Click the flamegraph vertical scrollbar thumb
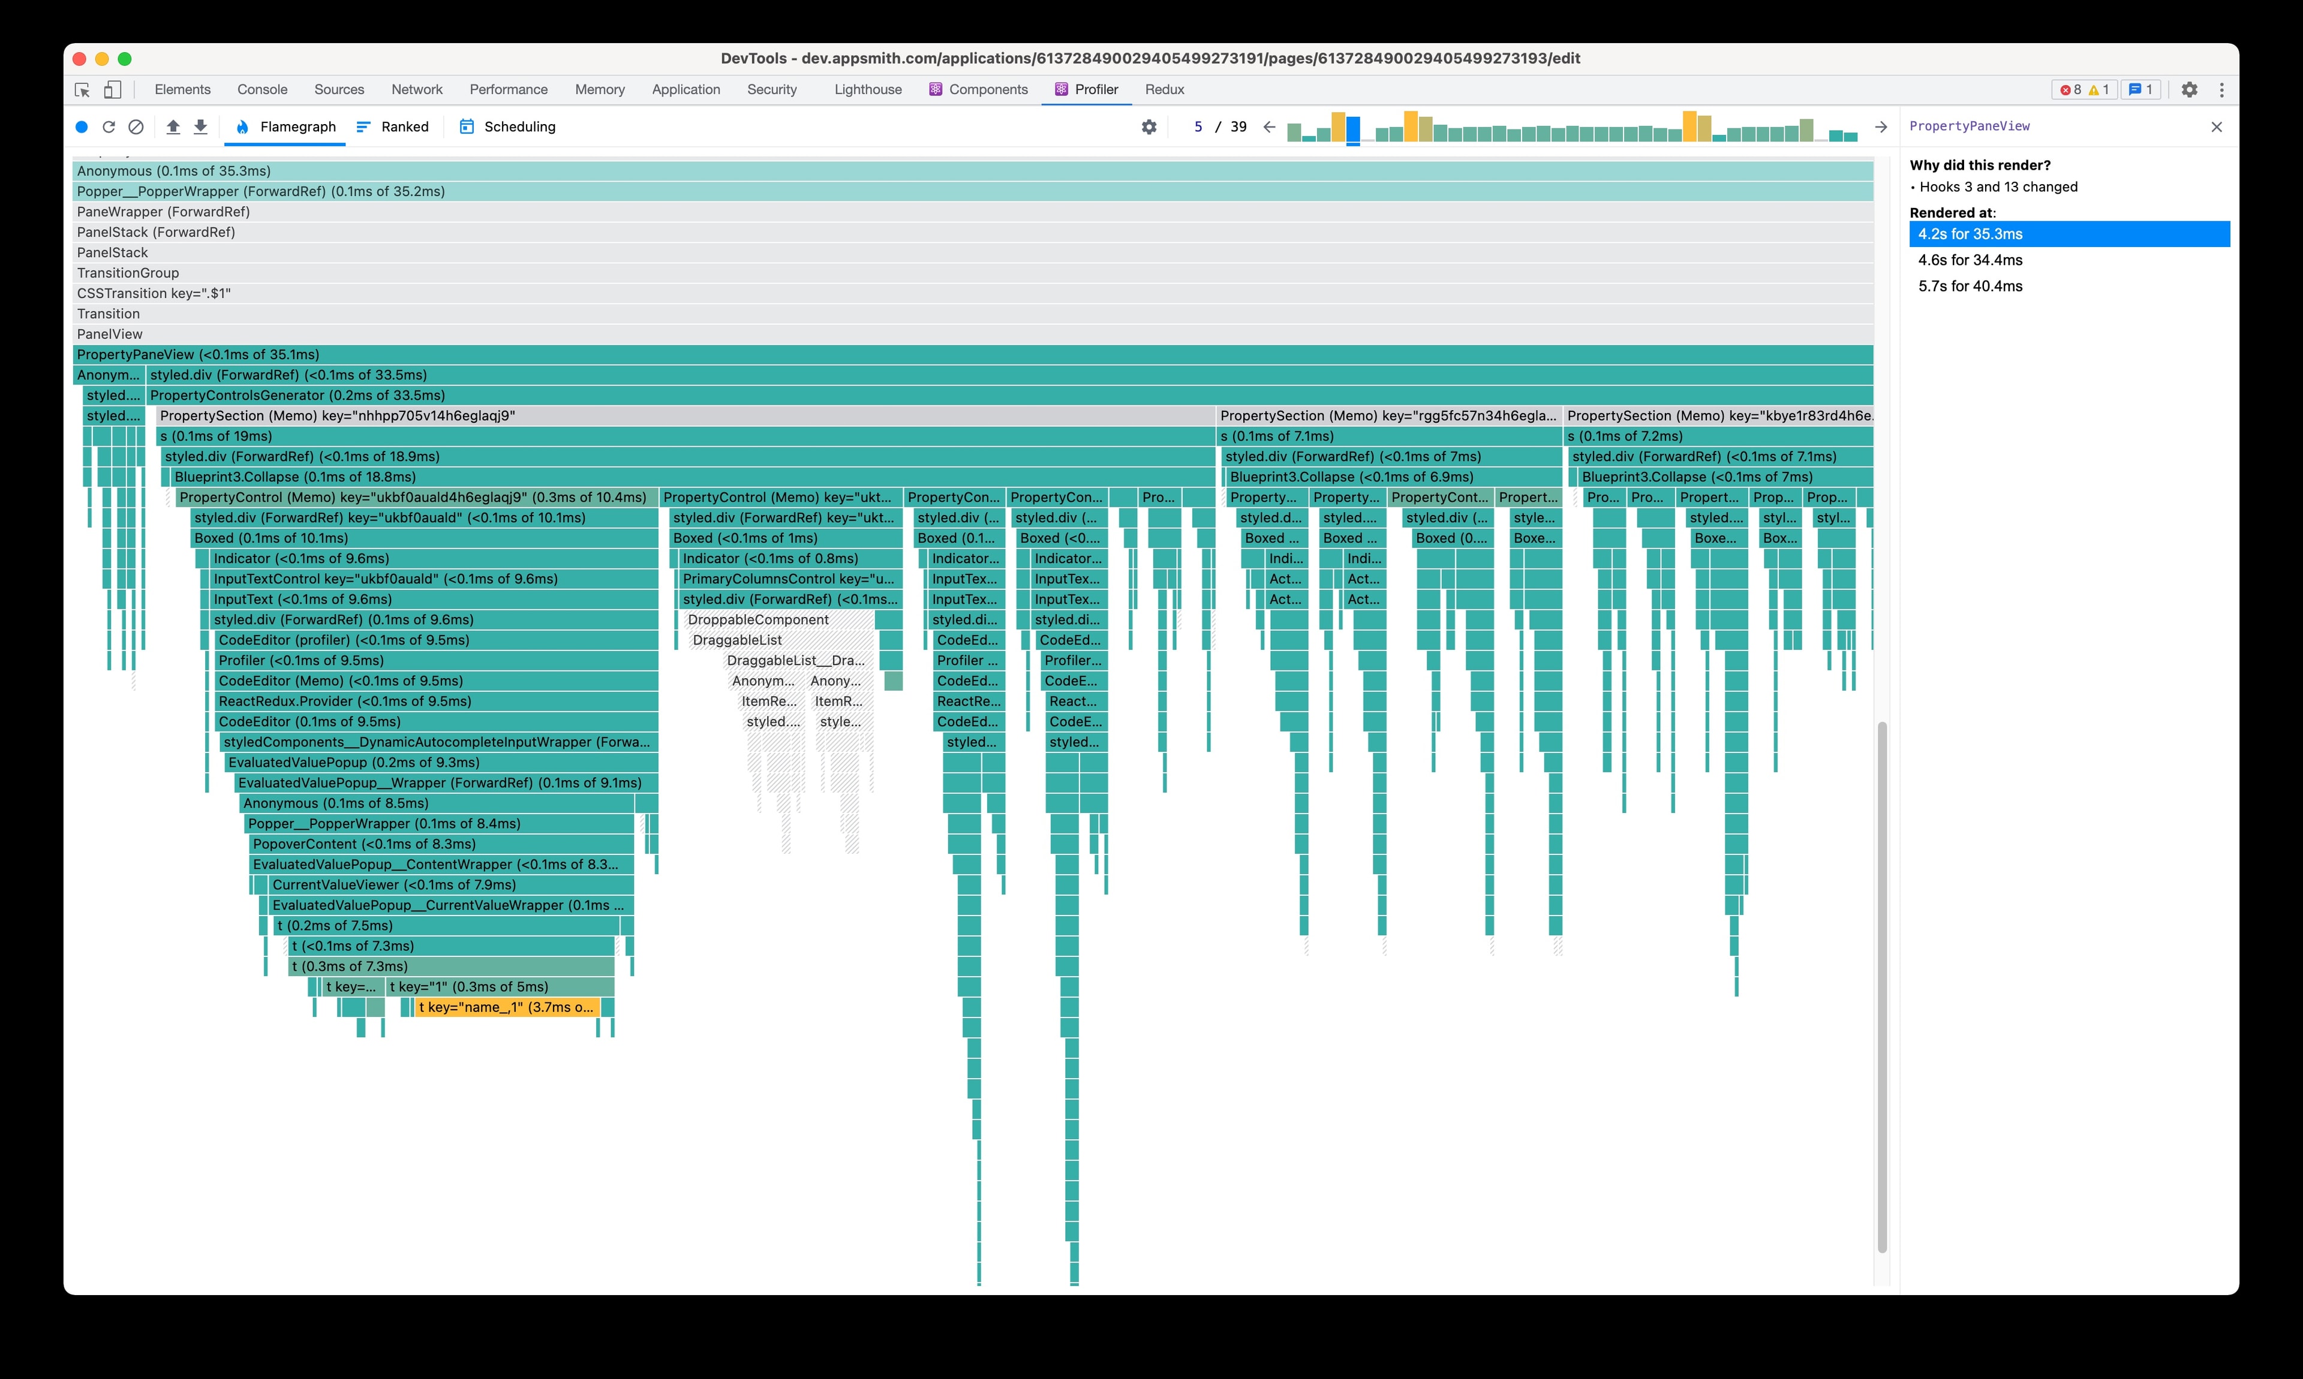 [1882, 987]
